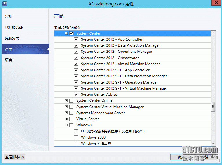Click the product list scrollbar thumb
The width and height of the screenshot is (222, 165).
tap(213, 107)
